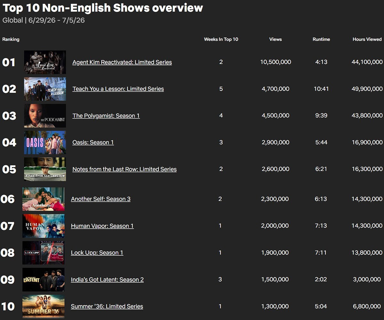Click the views value 2,000,000
The height and width of the screenshot is (320, 384).
[275, 226]
